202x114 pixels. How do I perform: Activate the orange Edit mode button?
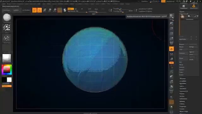point(34,10)
